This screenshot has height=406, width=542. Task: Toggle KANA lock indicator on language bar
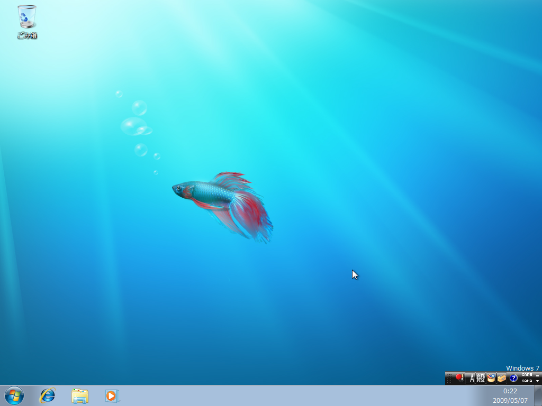527,381
